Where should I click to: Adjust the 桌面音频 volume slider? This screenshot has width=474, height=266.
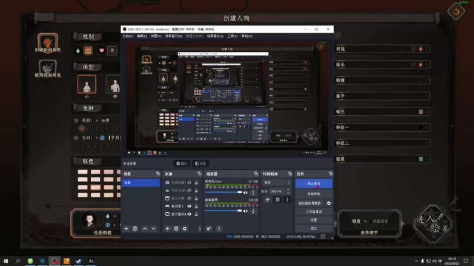point(223,211)
